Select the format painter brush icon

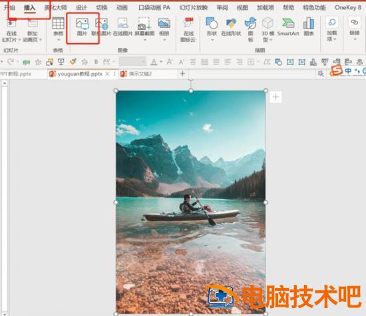(73, 62)
